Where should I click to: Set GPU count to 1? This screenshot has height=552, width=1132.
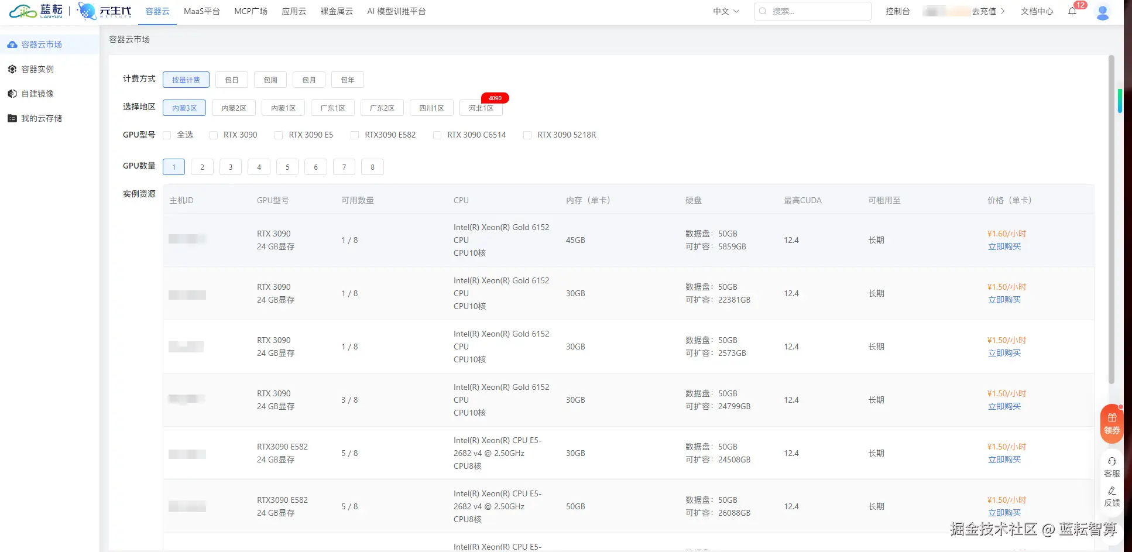point(174,167)
